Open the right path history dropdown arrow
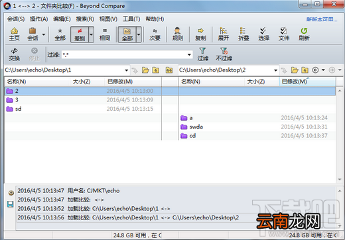The height and width of the screenshot is (240, 345). tap(275, 70)
